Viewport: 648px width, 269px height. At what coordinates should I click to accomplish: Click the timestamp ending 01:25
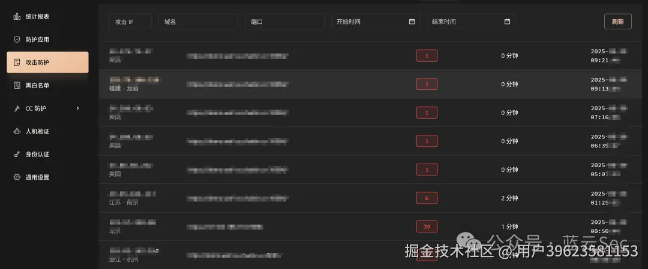coord(610,198)
